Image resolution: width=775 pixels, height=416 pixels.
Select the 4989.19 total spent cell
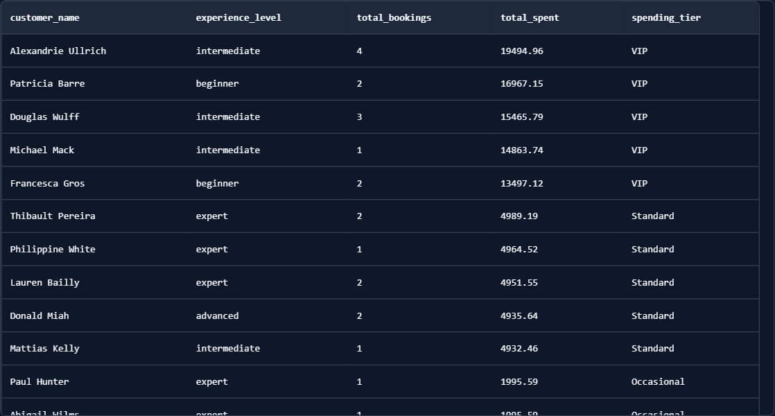coord(519,216)
